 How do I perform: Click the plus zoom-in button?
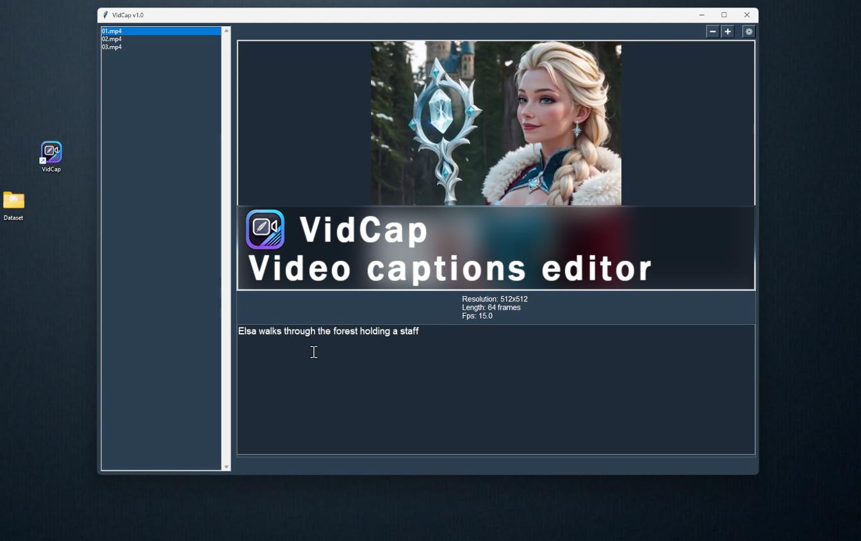[x=728, y=31]
